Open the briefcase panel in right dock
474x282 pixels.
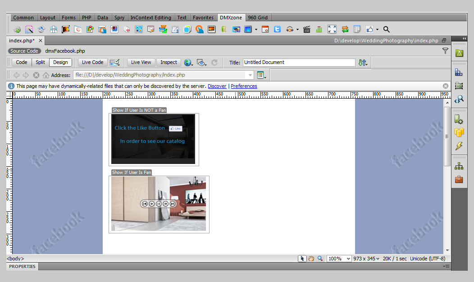[459, 179]
